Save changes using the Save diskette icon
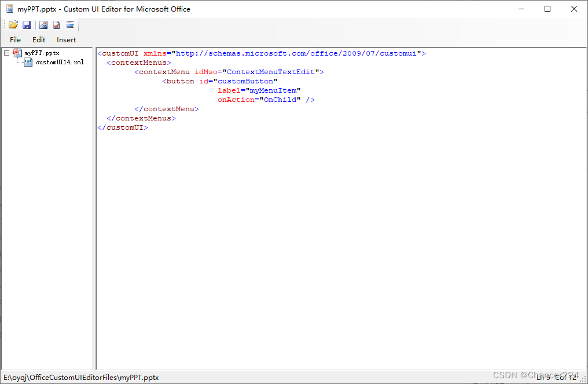Viewport: 588px width, 384px height. point(27,25)
